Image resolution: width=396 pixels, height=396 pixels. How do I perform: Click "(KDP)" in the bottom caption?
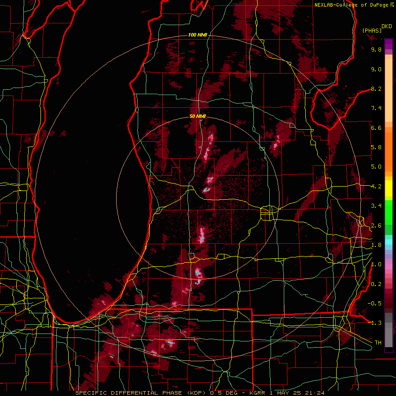click(195, 393)
